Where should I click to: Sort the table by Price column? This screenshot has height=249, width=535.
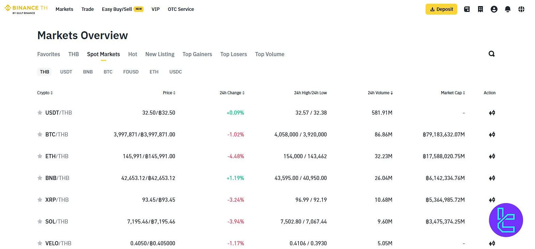(x=169, y=93)
